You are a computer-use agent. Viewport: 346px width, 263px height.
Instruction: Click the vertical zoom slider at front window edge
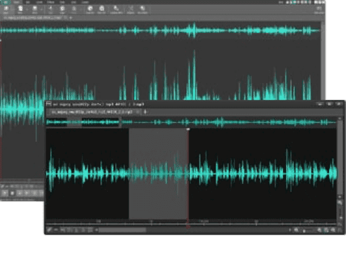pos(340,213)
